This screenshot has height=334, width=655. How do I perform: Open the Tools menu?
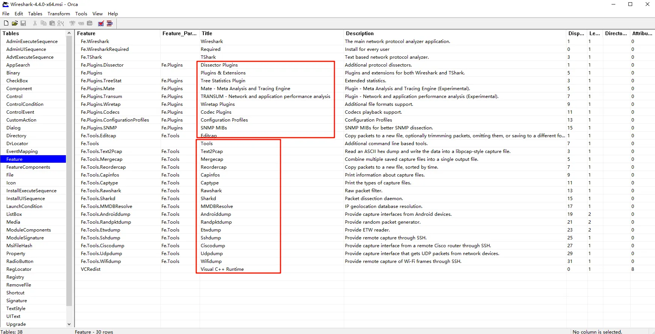[81, 13]
